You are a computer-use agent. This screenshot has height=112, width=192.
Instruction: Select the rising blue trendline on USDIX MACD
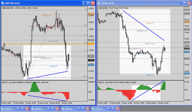[x=148, y=91]
